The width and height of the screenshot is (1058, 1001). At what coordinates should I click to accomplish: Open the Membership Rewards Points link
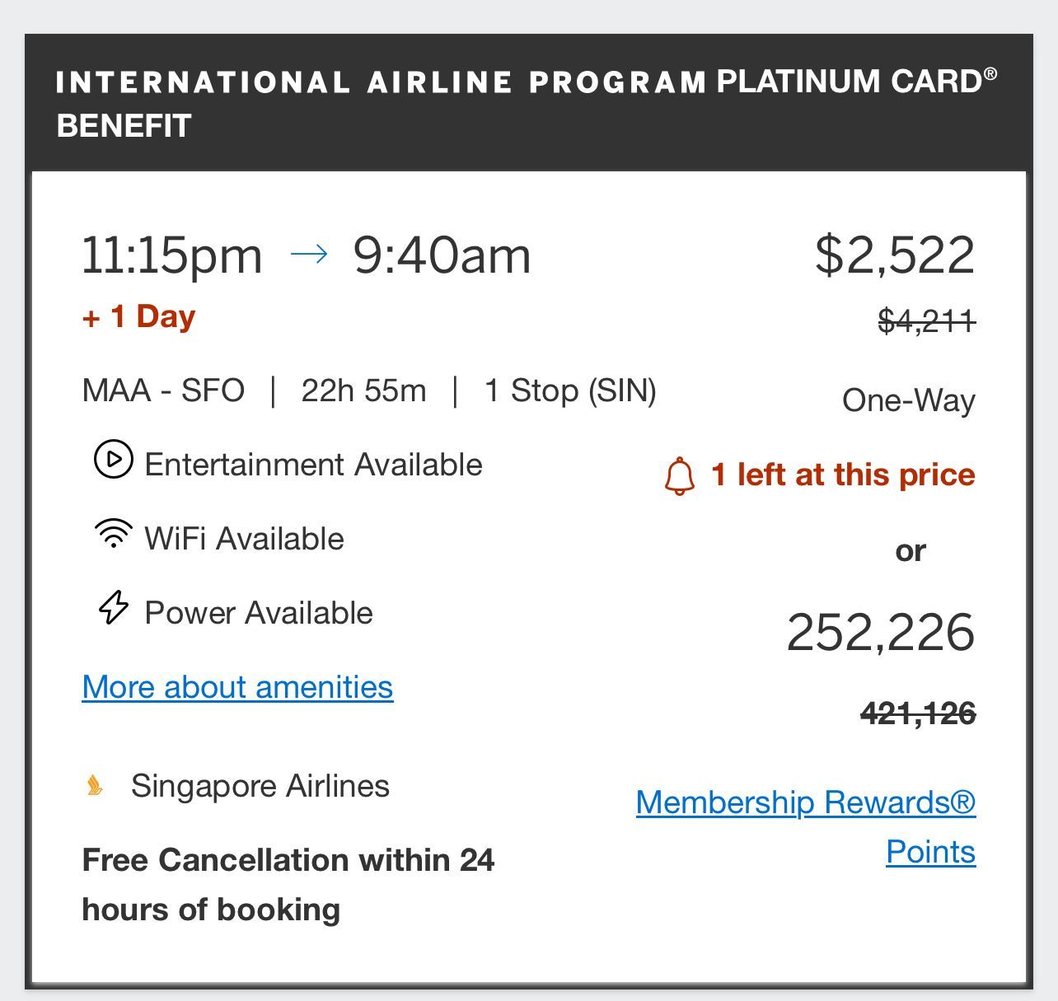[x=806, y=826]
